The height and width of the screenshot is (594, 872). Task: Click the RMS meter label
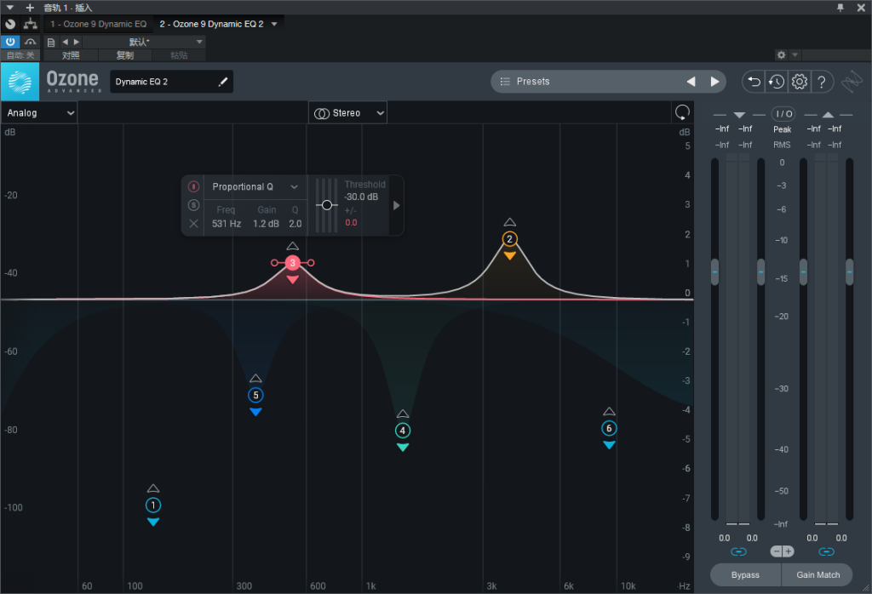(x=782, y=145)
